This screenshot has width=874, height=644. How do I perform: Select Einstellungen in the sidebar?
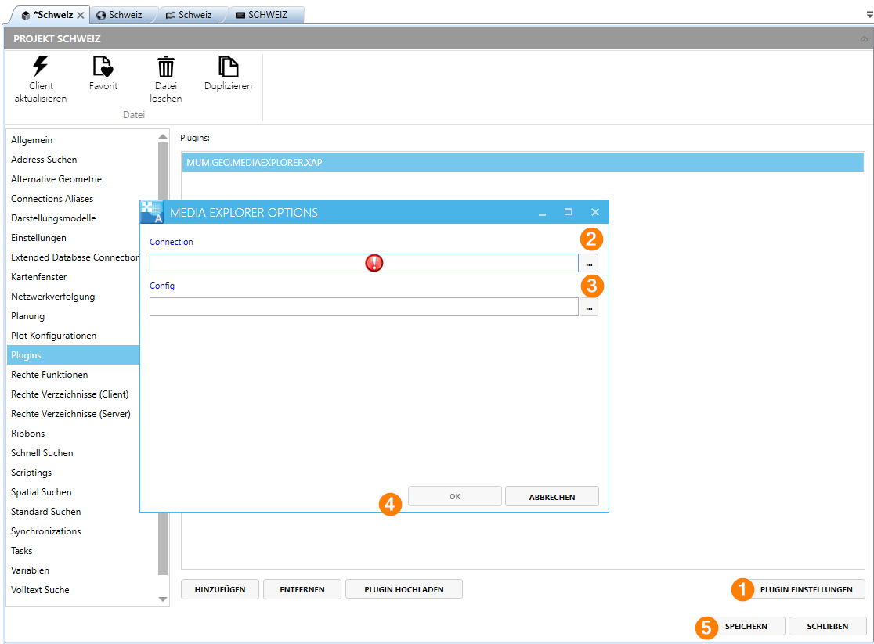point(38,238)
